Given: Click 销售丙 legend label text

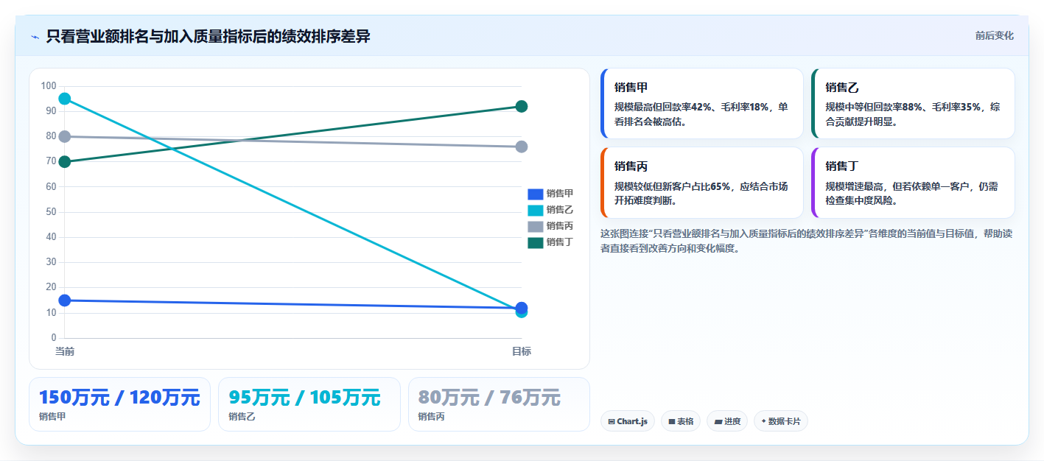Looking at the screenshot, I should pyautogui.click(x=560, y=226).
